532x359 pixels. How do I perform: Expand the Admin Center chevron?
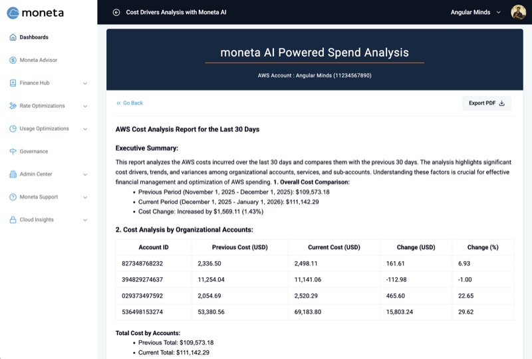tap(85, 175)
